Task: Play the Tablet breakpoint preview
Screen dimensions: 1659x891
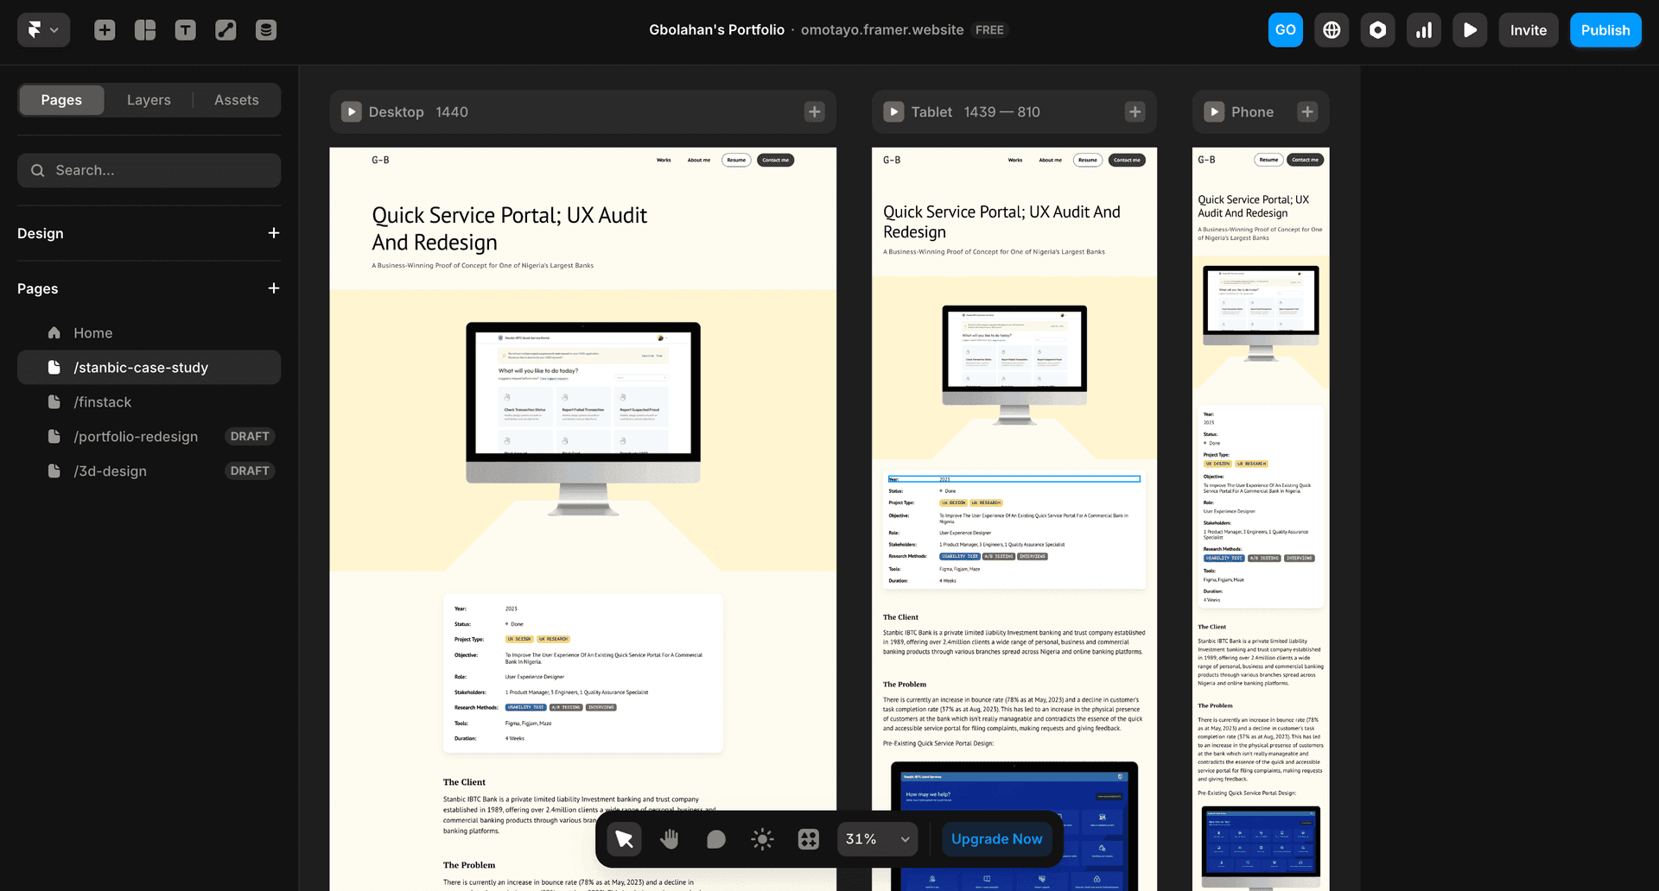Action: click(893, 112)
